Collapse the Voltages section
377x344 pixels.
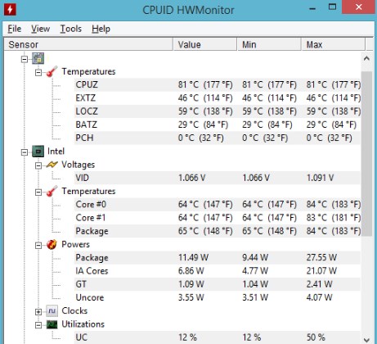point(38,165)
